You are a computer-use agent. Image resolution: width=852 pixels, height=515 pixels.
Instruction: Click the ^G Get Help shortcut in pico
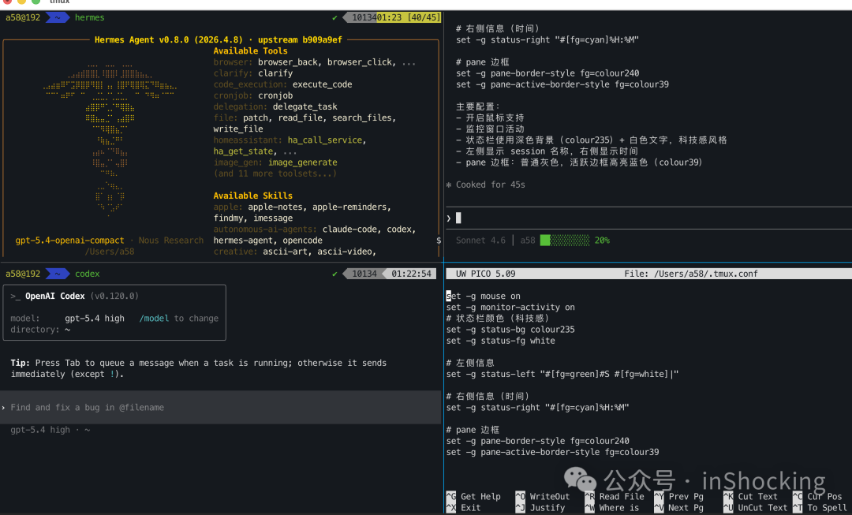[473, 497]
